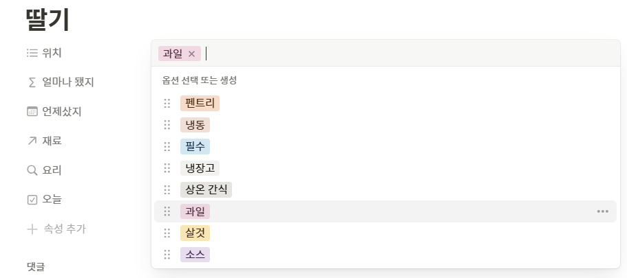
Task: Select the blue 필수 tag option
Action: (x=195, y=147)
